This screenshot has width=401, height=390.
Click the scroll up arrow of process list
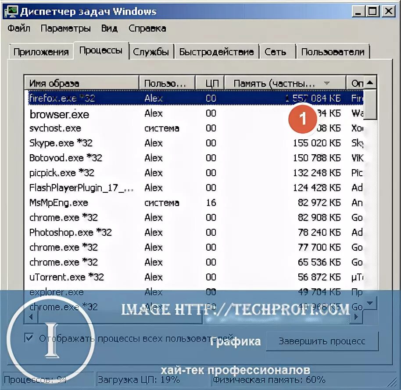point(370,83)
